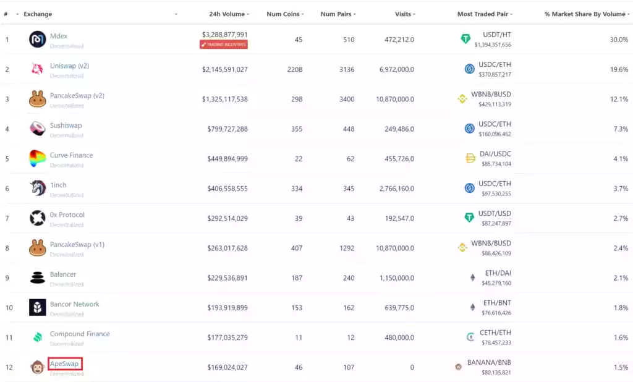Click the 30.0% market share value
Image resolution: width=633 pixels, height=382 pixels.
pyautogui.click(x=619, y=40)
